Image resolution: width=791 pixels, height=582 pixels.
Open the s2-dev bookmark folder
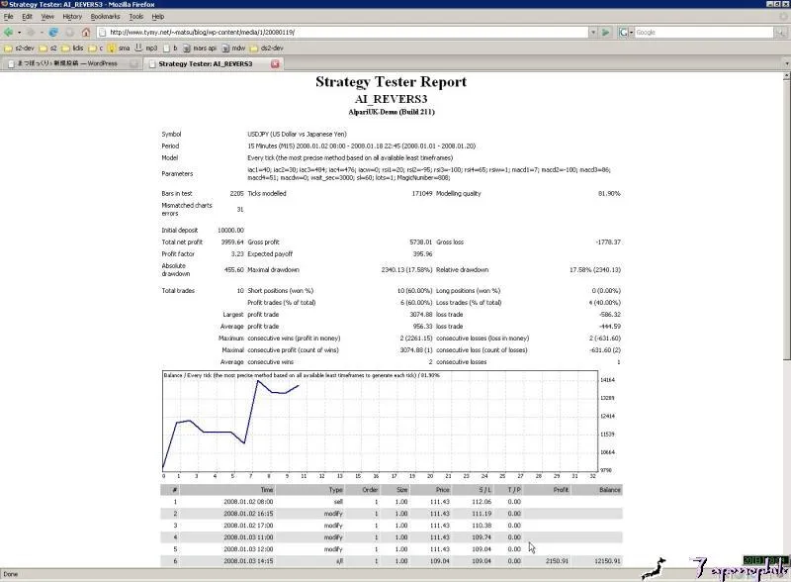pyautogui.click(x=21, y=48)
